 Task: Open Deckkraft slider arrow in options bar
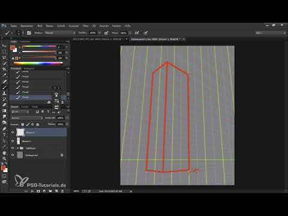tap(100, 32)
